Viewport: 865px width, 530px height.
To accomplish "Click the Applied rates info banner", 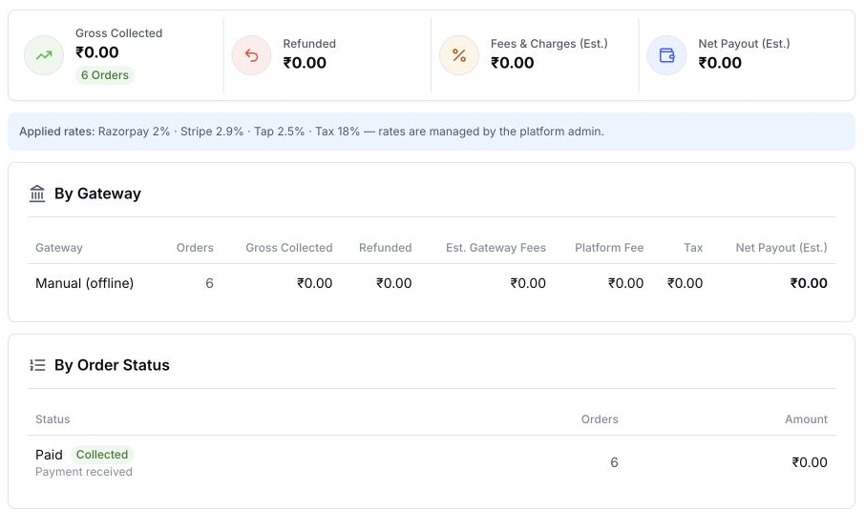I will point(432,132).
